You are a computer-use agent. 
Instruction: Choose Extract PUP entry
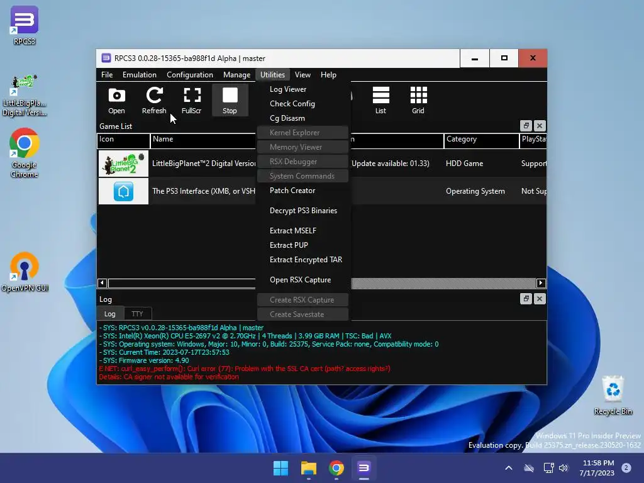303,245
